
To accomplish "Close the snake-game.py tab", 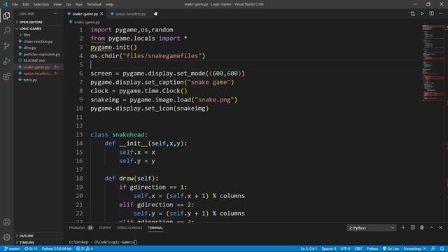I will click(101, 14).
